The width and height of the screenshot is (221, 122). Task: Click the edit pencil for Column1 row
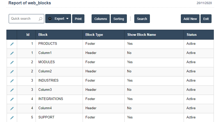(x=12, y=53)
